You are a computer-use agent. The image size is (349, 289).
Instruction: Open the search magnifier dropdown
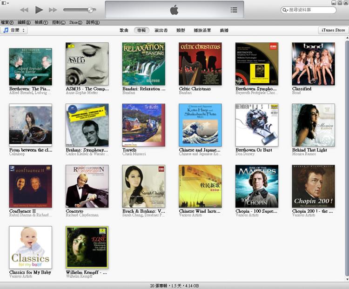(285, 10)
